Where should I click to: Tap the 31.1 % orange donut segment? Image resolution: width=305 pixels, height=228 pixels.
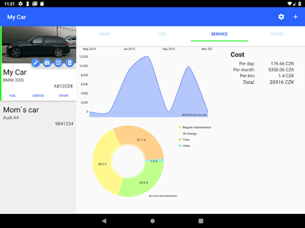[141, 140]
